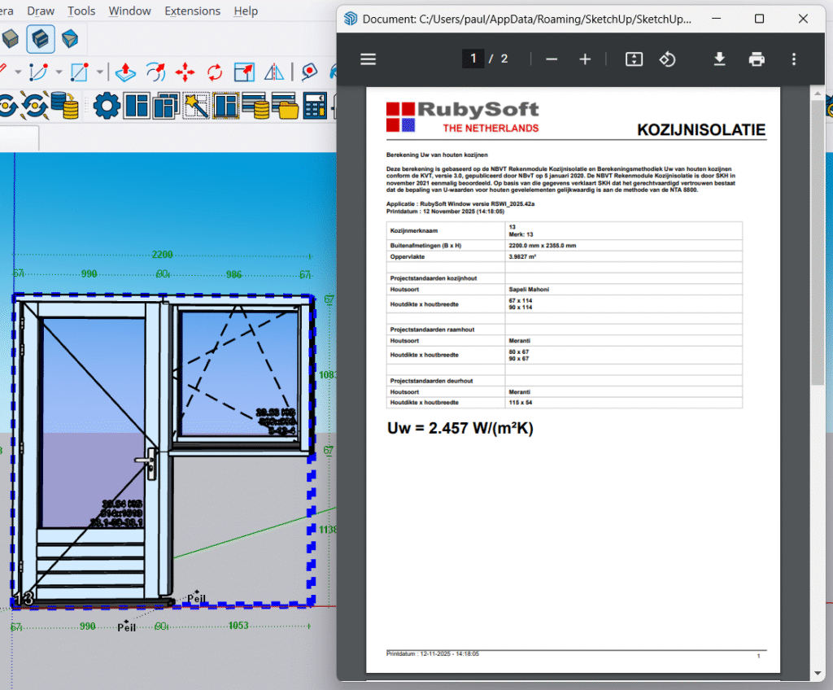Activate the Move tool with red arrows
This screenshot has width=833, height=690.
pyautogui.click(x=185, y=72)
